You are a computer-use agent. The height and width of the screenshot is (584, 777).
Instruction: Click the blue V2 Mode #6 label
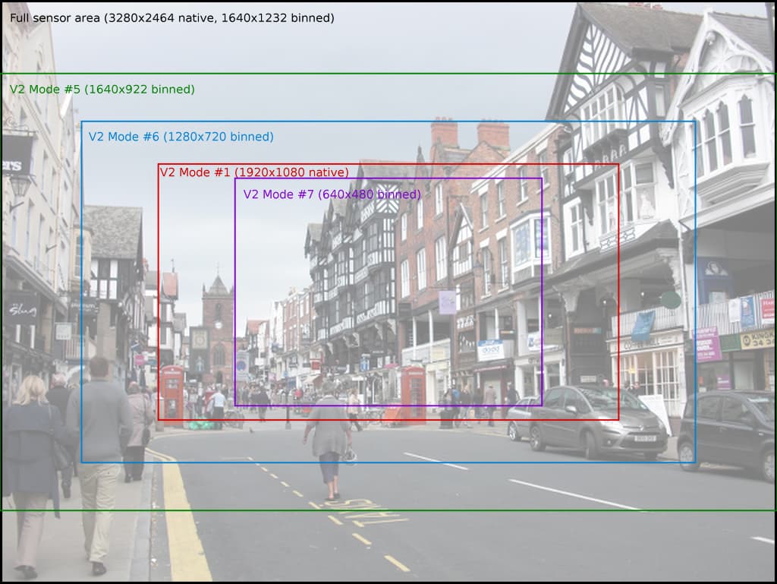point(181,137)
